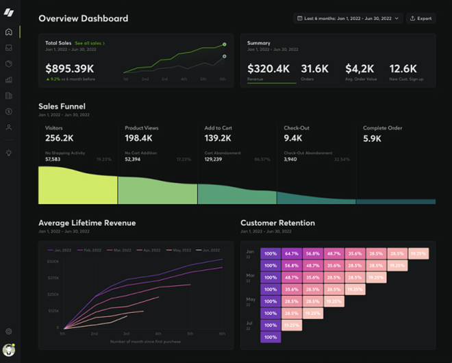The width and height of the screenshot is (452, 363).
Task: Click the green endpoint on the Total Sales chart
Action: coord(224,45)
